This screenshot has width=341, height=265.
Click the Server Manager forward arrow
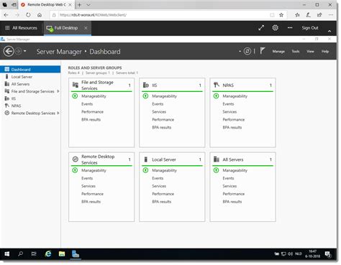point(19,51)
